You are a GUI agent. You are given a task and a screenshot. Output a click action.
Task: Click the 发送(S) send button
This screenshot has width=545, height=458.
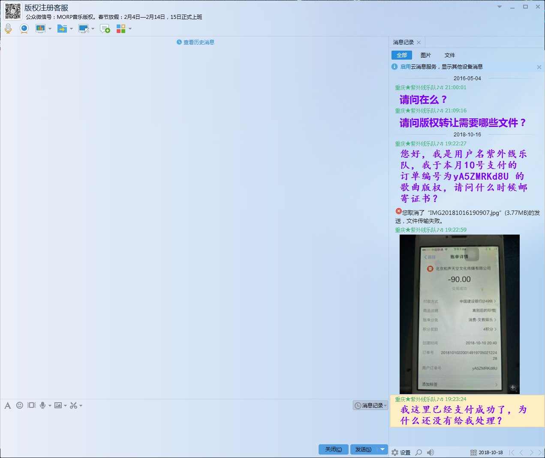(362, 449)
